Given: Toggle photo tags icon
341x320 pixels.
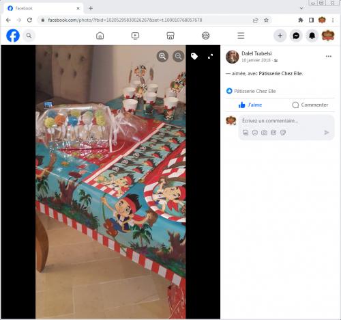Looking at the screenshot, I should coord(194,56).
